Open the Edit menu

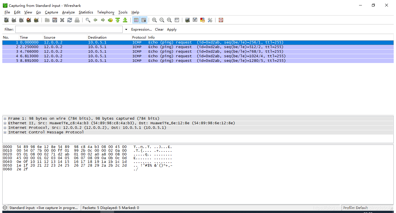[x=17, y=12]
